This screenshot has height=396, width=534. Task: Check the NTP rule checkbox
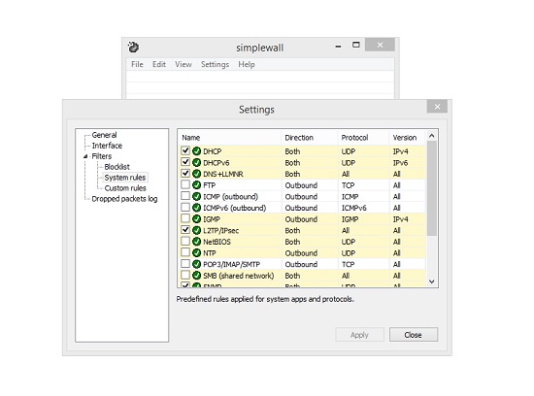pos(185,252)
